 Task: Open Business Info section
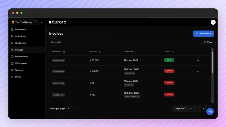[x=27, y=57]
